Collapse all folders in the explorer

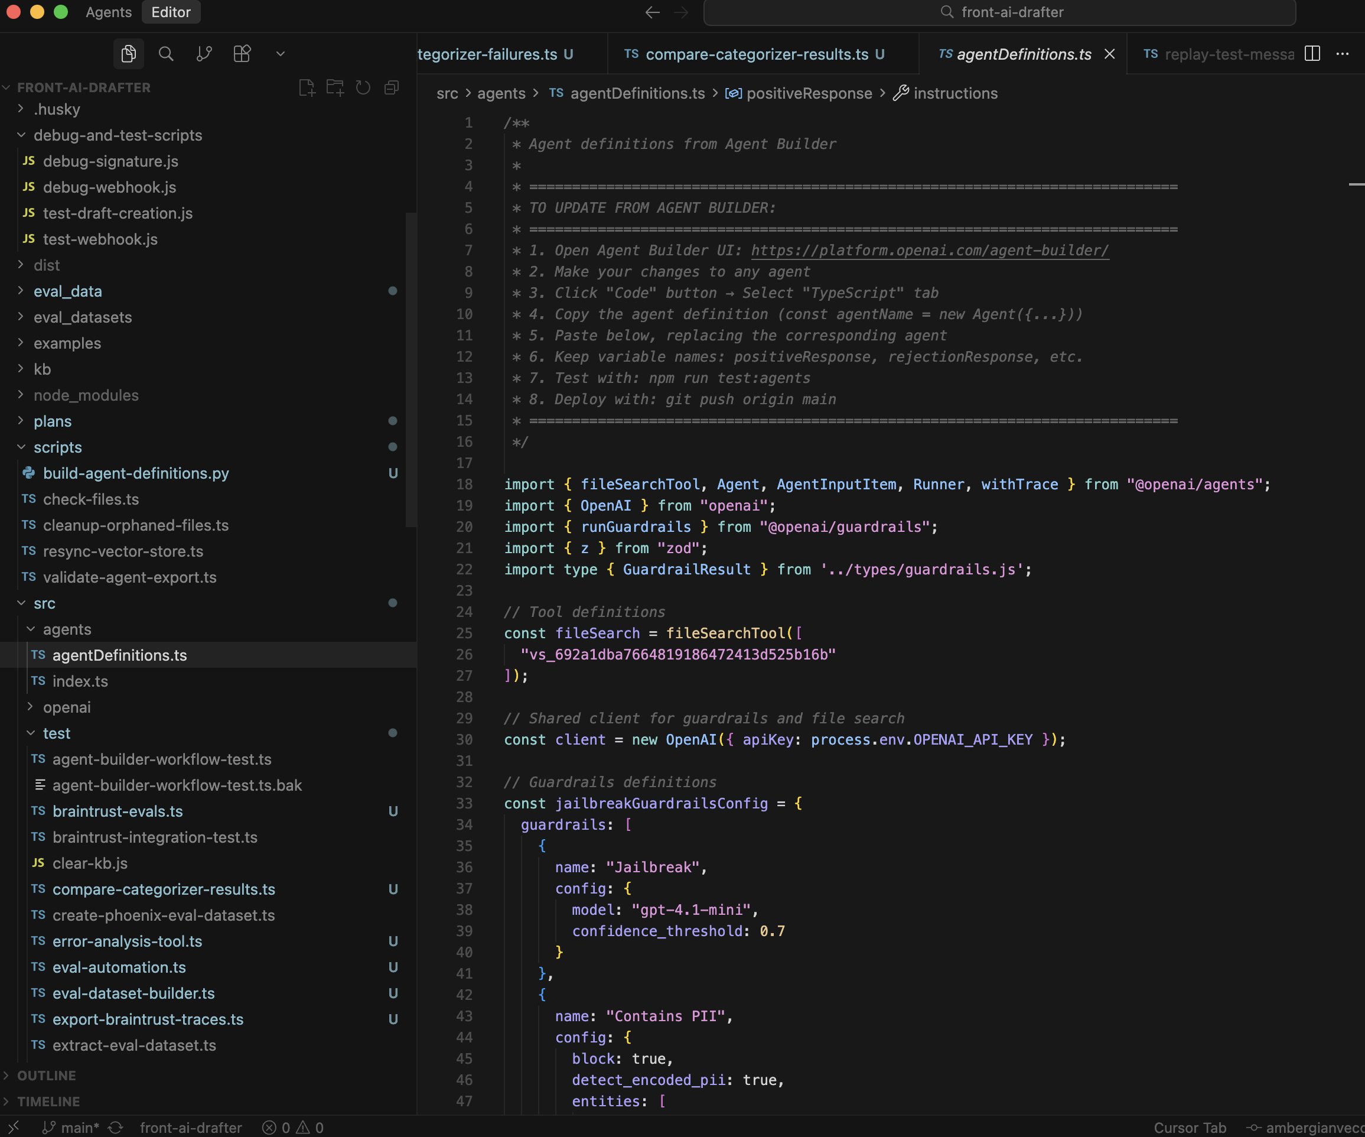point(390,86)
